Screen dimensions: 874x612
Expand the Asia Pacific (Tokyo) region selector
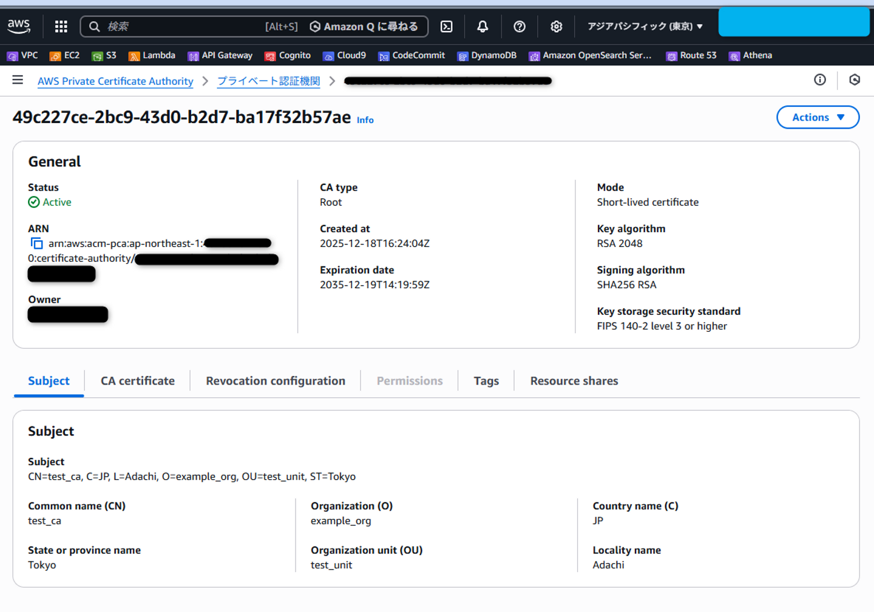[x=645, y=26]
